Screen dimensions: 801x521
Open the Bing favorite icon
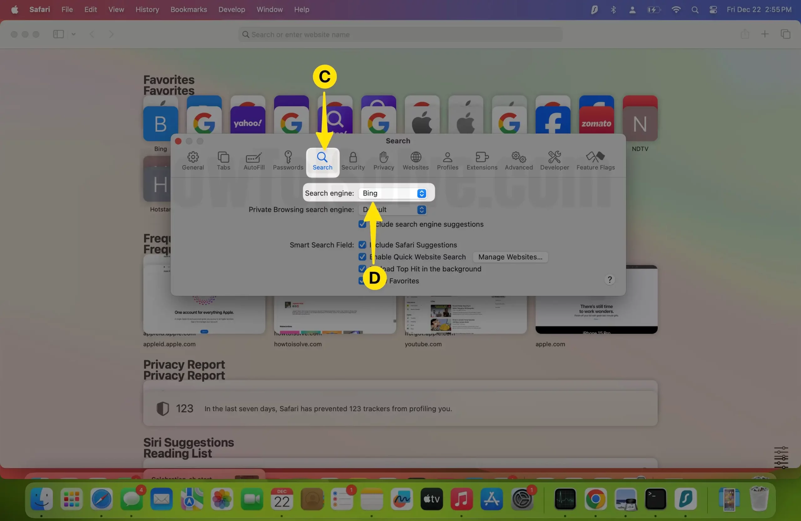click(161, 124)
